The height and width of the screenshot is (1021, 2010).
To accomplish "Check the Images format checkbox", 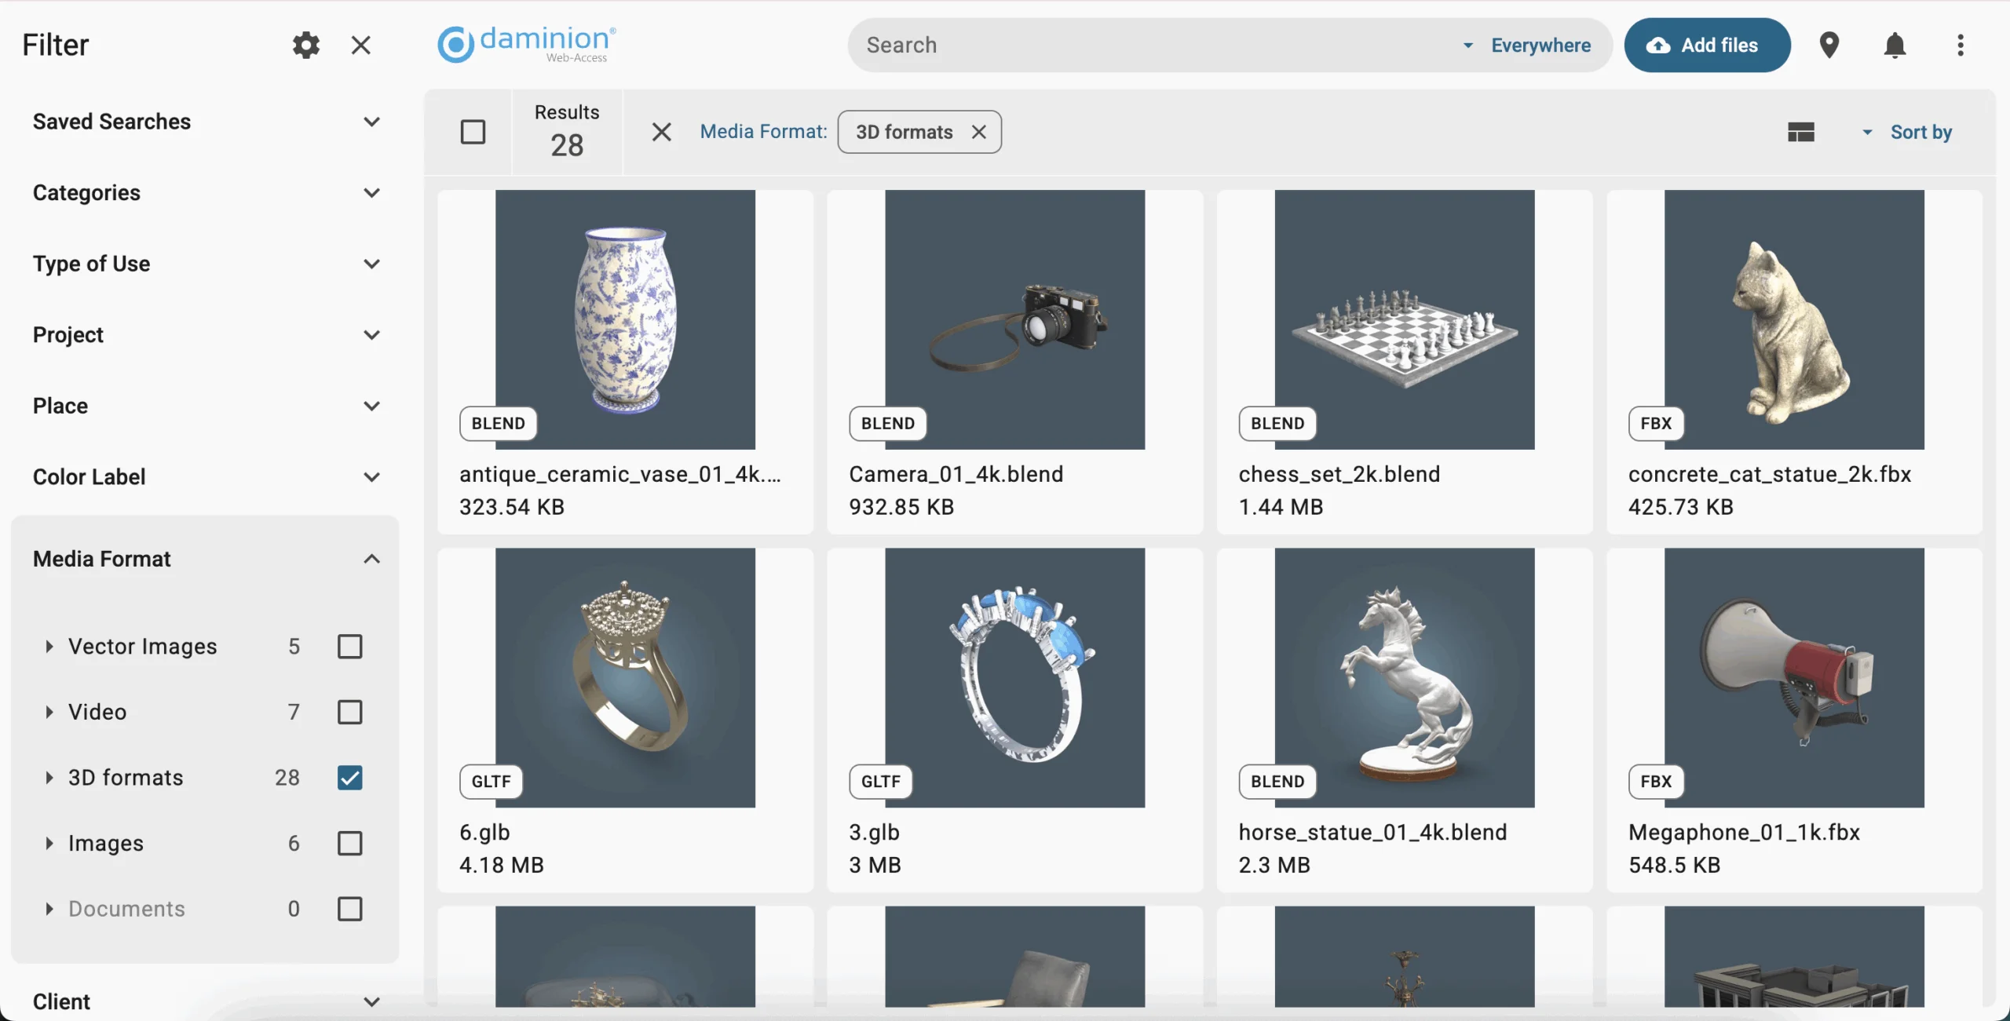I will click(x=349, y=843).
